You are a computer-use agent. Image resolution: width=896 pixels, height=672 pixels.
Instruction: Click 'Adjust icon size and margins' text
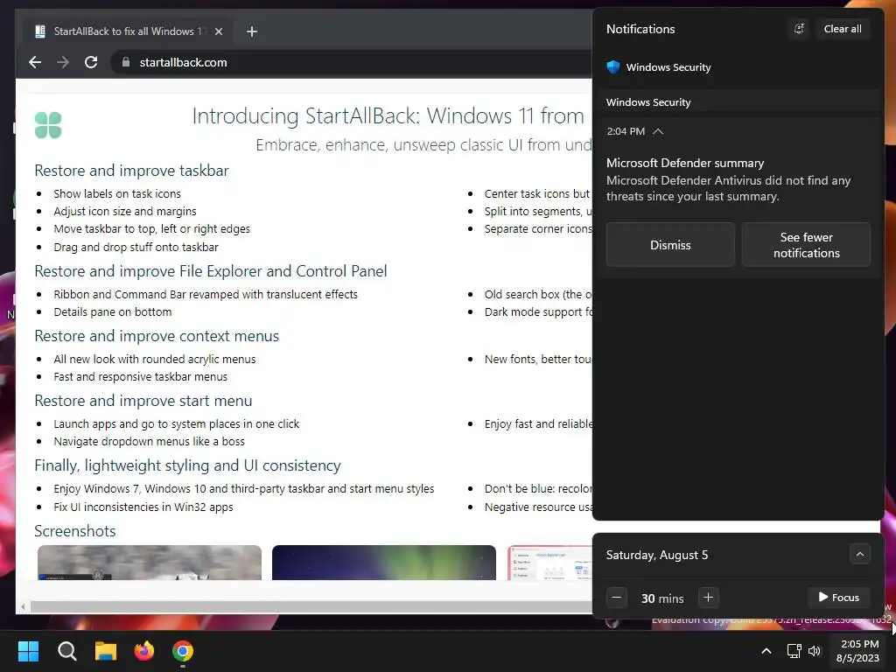coord(125,212)
